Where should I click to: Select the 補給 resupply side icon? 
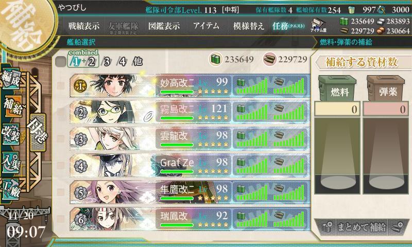coord(12,107)
